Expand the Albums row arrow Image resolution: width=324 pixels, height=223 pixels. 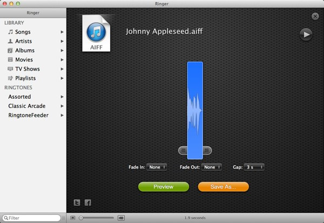pyautogui.click(x=62, y=50)
